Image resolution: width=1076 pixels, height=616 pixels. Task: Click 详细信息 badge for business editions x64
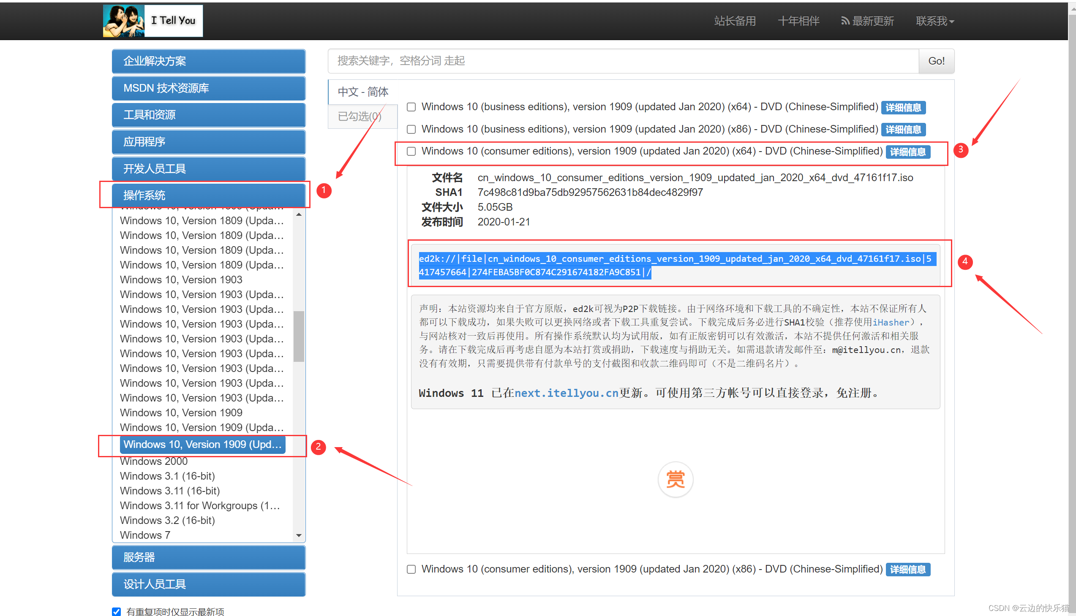pyautogui.click(x=903, y=108)
